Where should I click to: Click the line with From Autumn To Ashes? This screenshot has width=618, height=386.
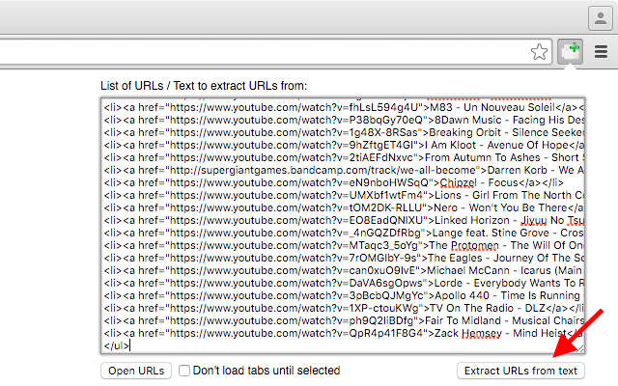pos(344,158)
